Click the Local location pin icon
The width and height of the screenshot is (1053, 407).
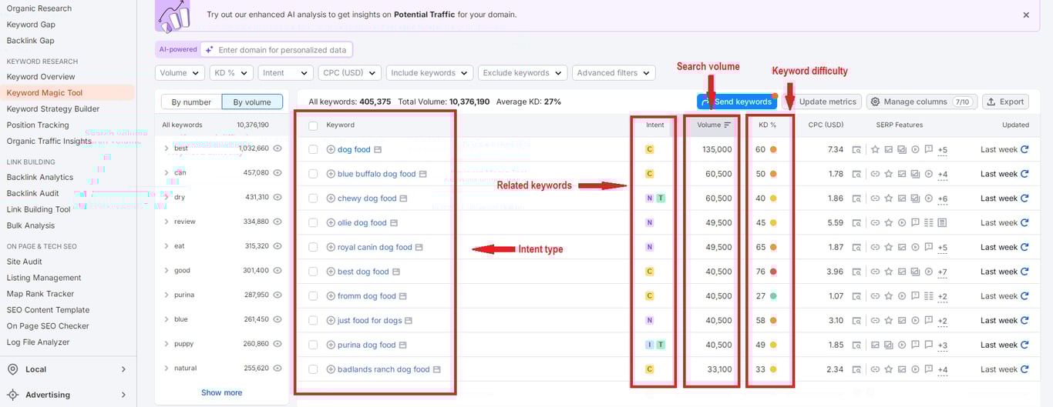click(x=12, y=369)
